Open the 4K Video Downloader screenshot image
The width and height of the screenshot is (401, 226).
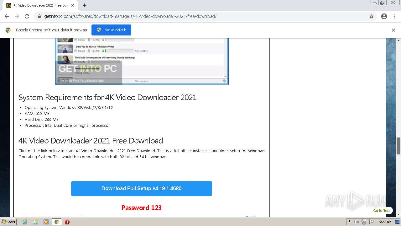(142, 61)
